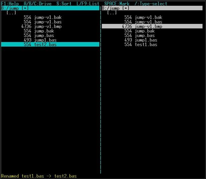Click L/F9:List in the top bar
This screenshot has width=206, height=179.
tap(86, 4)
